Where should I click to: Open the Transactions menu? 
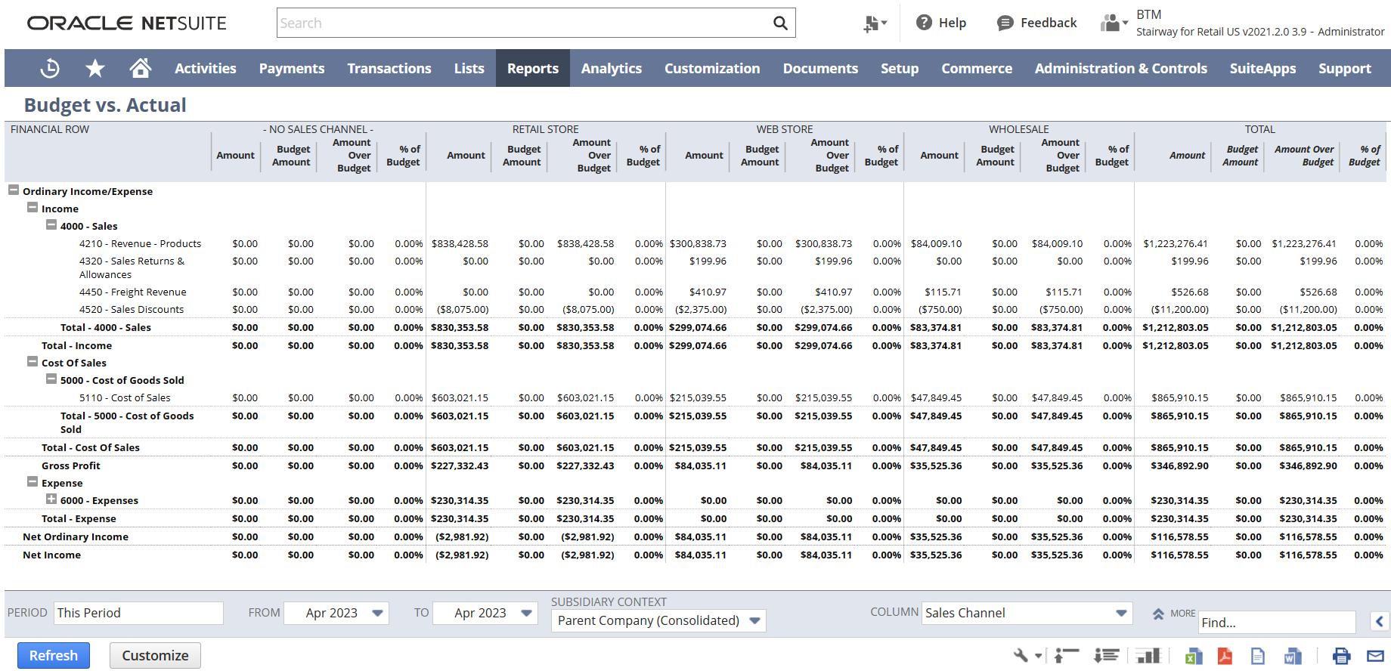(389, 68)
